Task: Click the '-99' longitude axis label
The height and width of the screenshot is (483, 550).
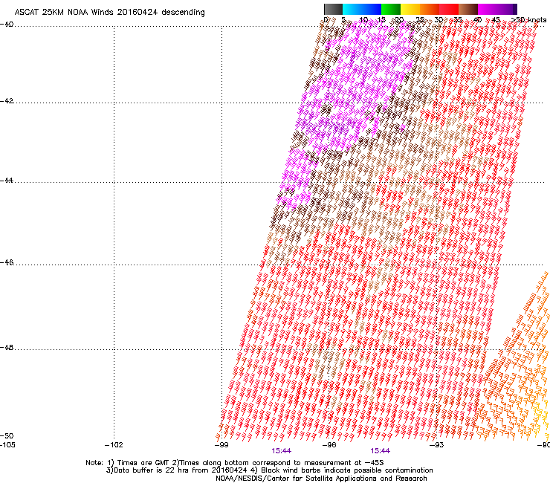Action: [x=221, y=445]
